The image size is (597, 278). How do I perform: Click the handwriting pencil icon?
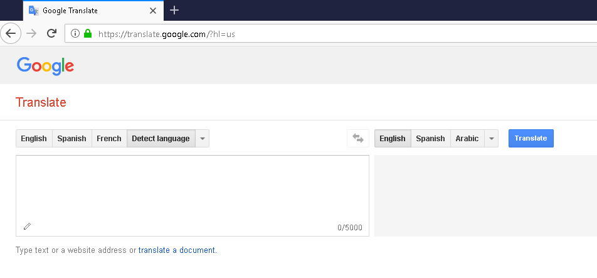click(27, 227)
